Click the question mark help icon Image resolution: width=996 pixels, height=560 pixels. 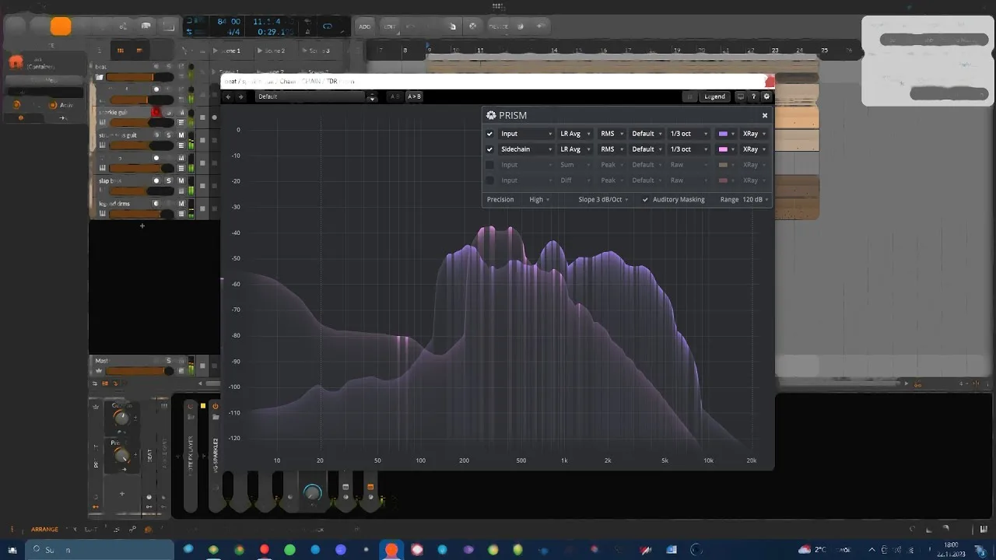click(x=753, y=96)
